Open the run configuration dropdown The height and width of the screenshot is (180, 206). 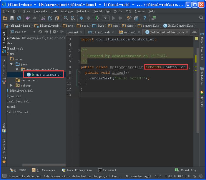[x=106, y=18]
